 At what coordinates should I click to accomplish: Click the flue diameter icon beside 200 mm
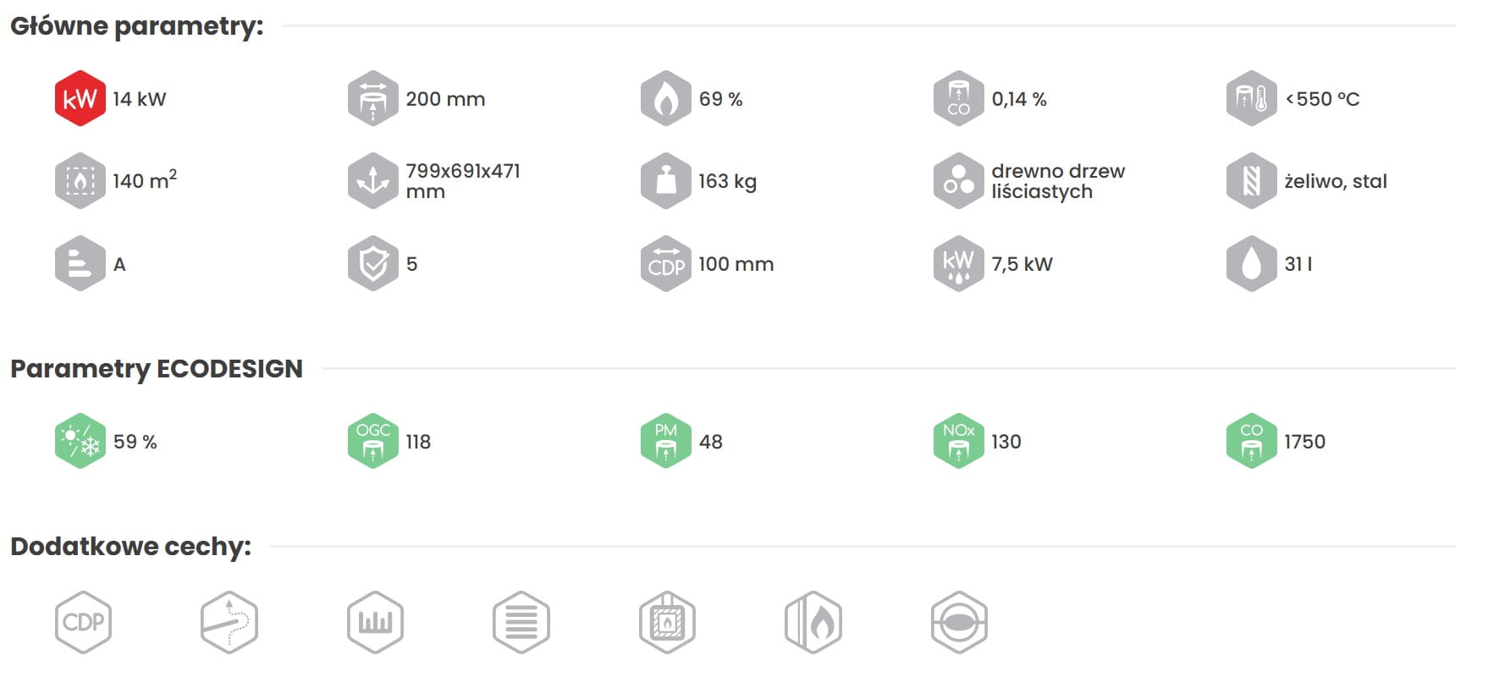(373, 98)
